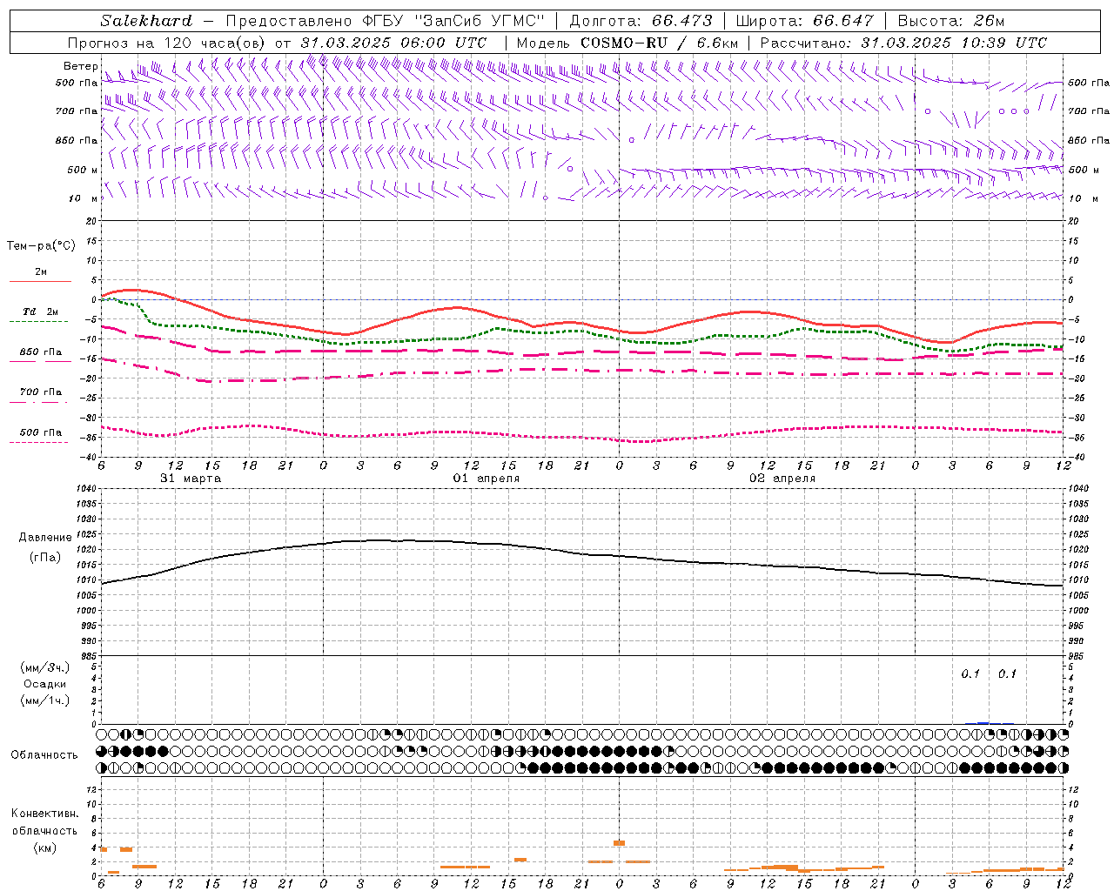The image size is (1114, 891).
Task: Click the Высота: 26м field
Action: [950, 21]
